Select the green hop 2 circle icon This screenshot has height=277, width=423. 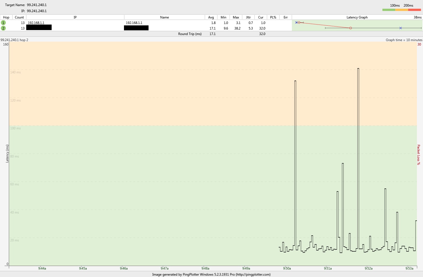(x=3, y=28)
